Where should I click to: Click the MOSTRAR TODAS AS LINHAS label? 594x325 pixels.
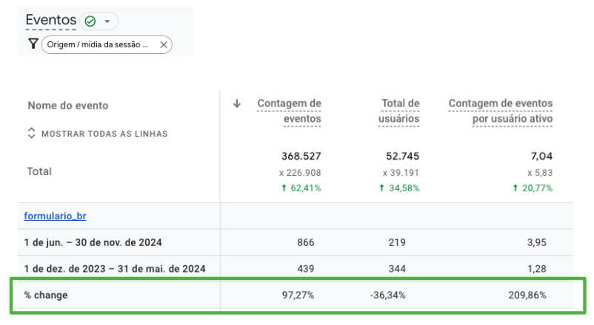(104, 134)
